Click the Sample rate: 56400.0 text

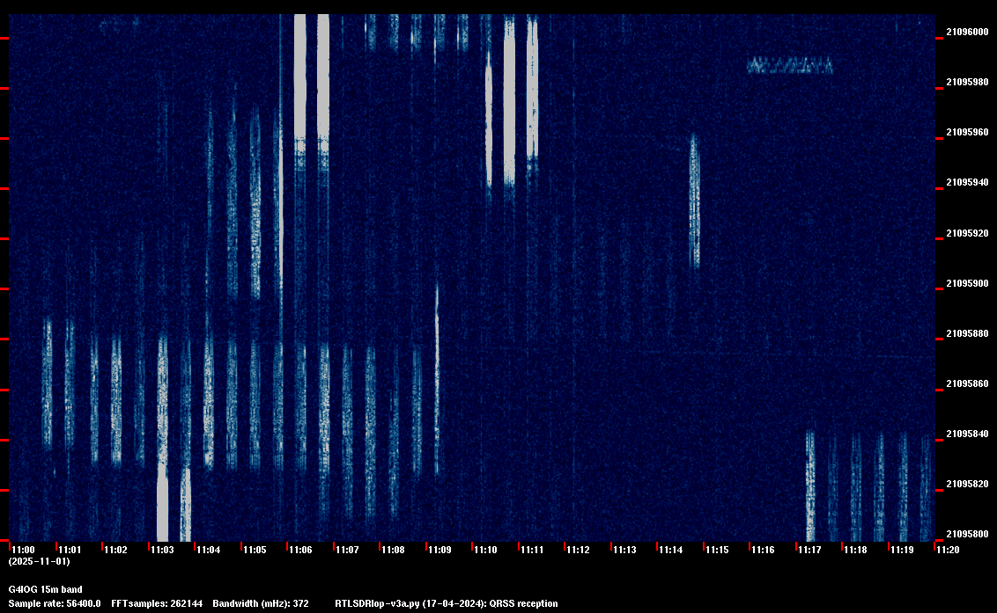(x=54, y=603)
